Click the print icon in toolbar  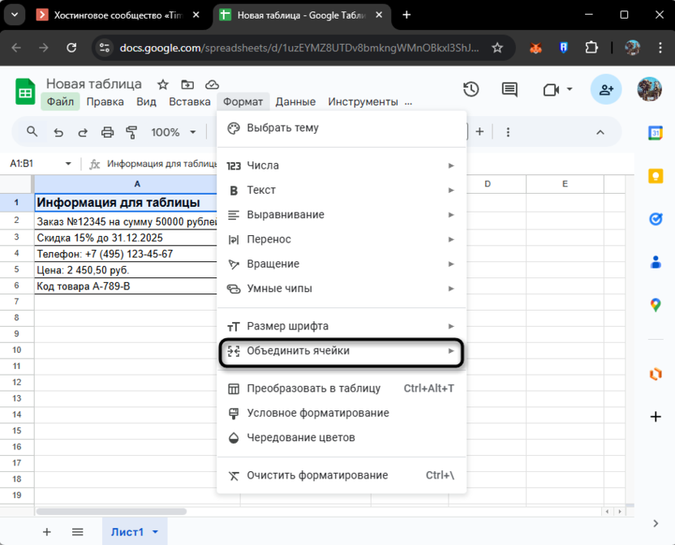click(107, 132)
